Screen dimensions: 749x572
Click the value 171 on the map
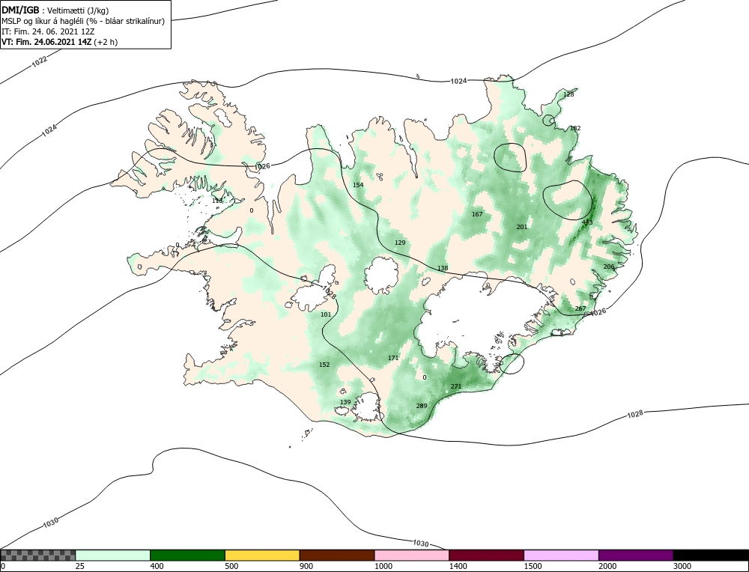(393, 358)
